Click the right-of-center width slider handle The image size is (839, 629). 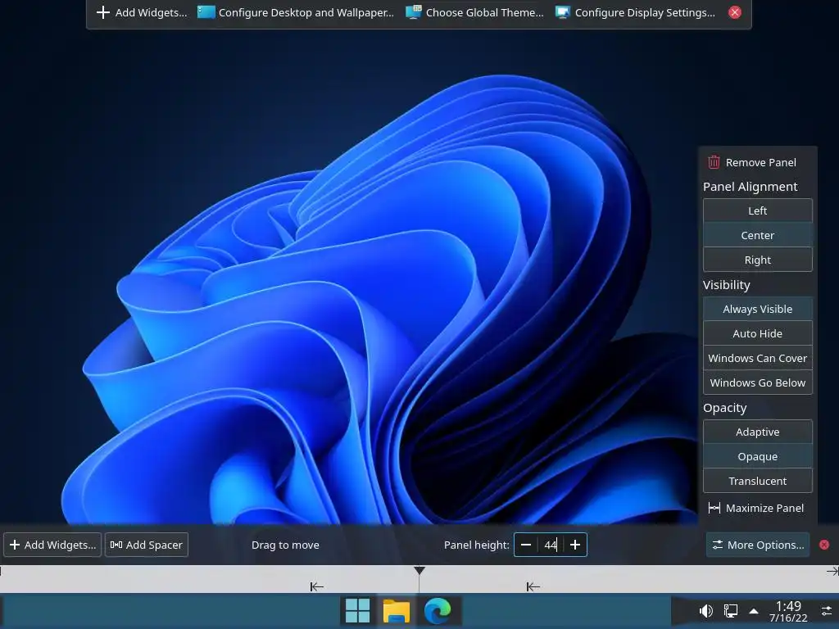533,586
